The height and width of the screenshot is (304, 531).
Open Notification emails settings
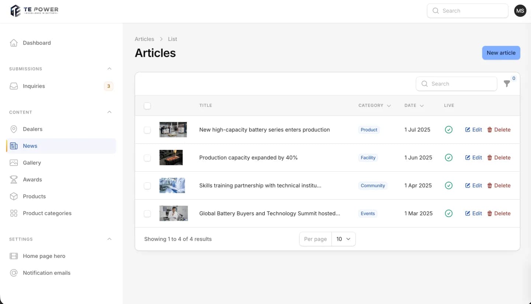click(x=61, y=273)
